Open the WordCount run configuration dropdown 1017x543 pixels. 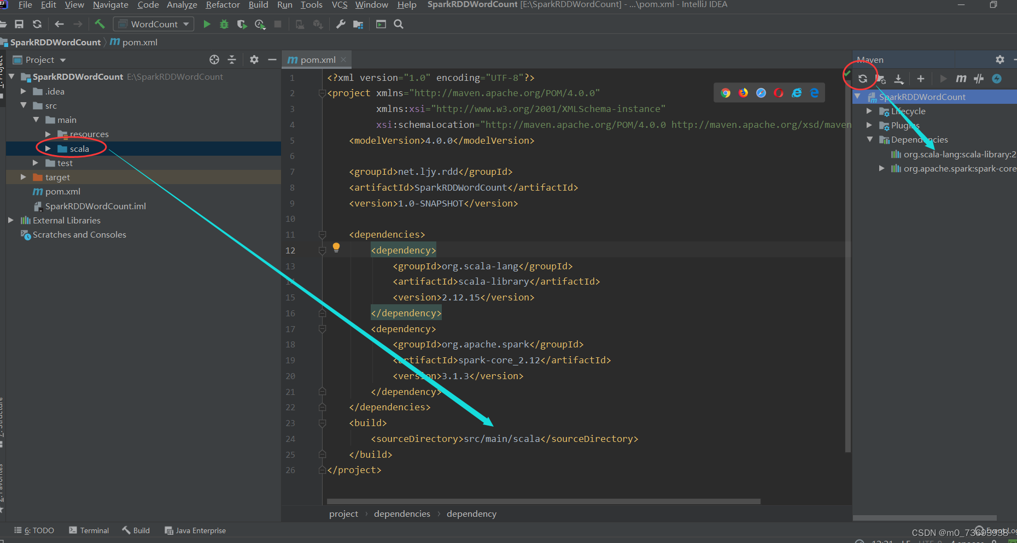point(154,24)
